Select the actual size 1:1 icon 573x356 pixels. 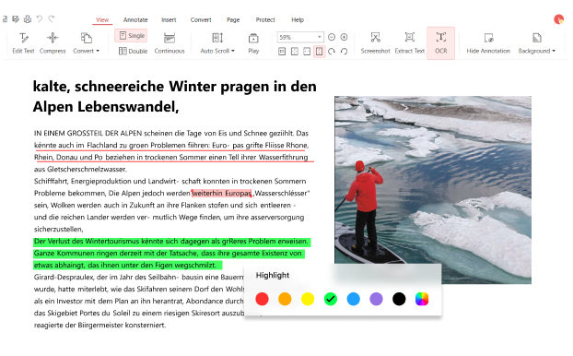tap(282, 52)
